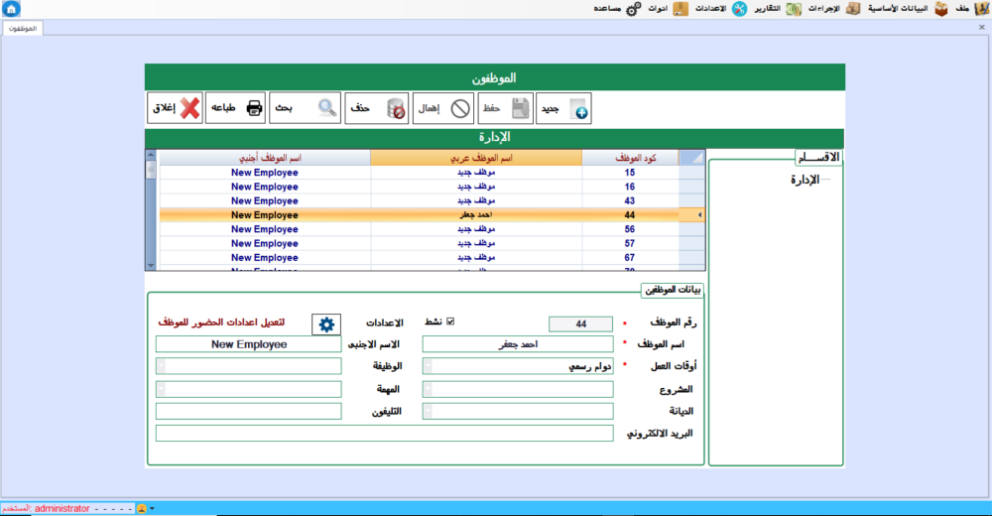Click the Save (حفظ) floppy disk button

click(506, 108)
